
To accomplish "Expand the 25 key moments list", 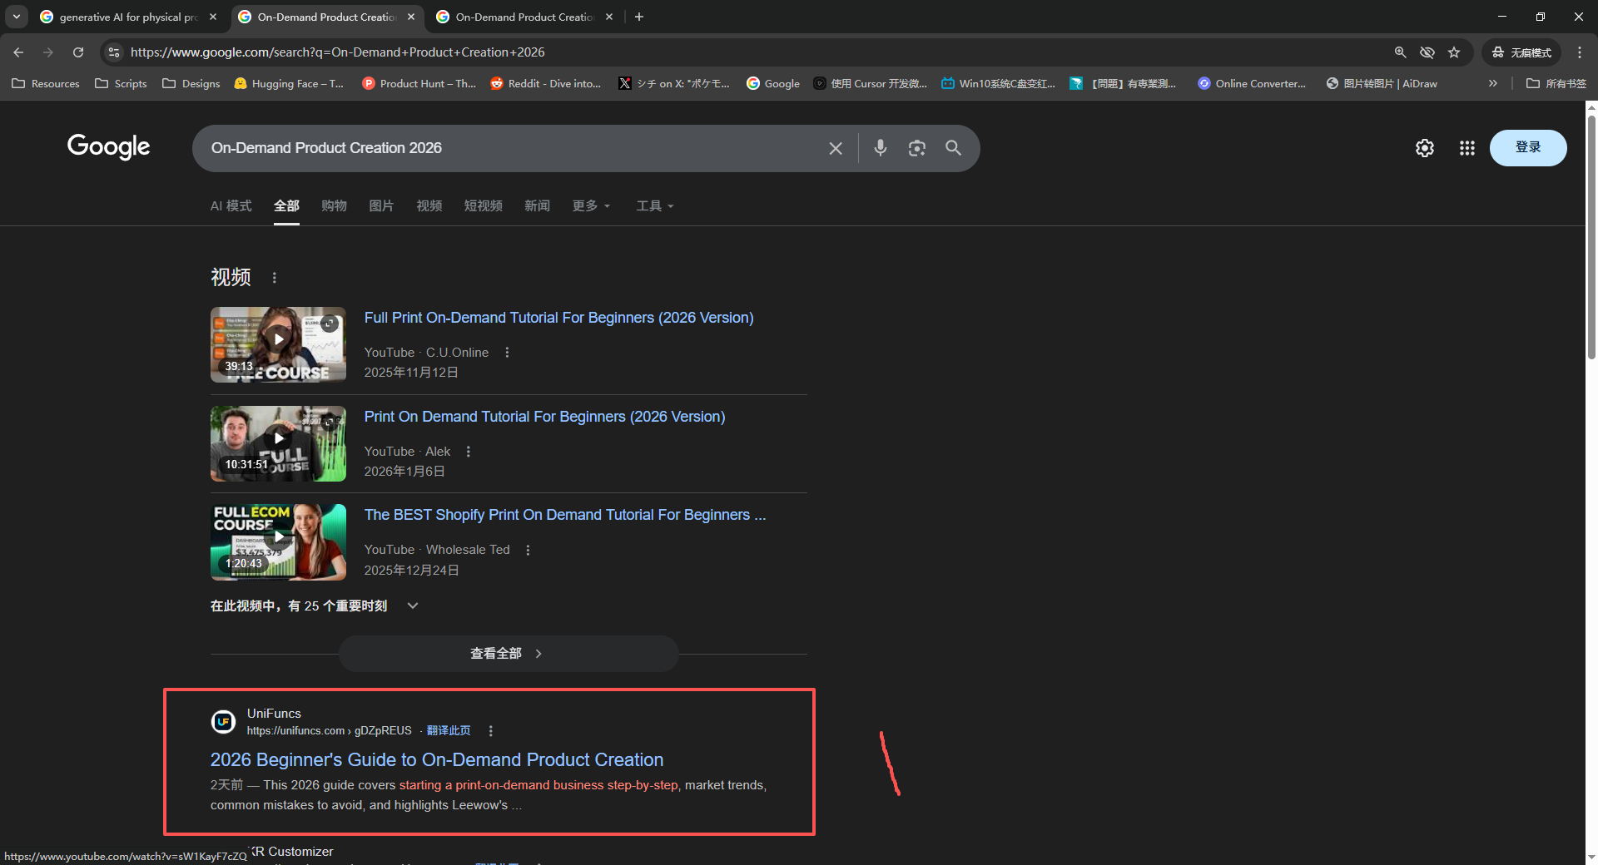I will [412, 605].
